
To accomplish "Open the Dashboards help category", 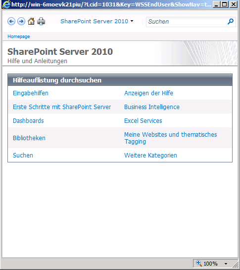I will pos(28,121).
